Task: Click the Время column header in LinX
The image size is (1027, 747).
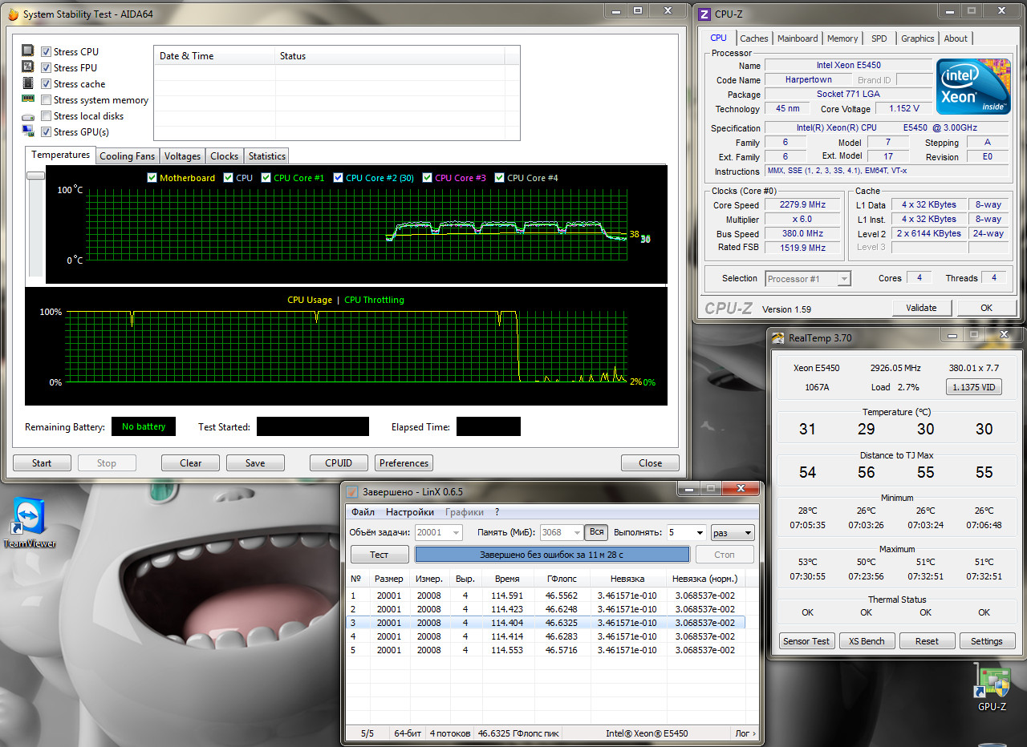Action: (x=507, y=579)
